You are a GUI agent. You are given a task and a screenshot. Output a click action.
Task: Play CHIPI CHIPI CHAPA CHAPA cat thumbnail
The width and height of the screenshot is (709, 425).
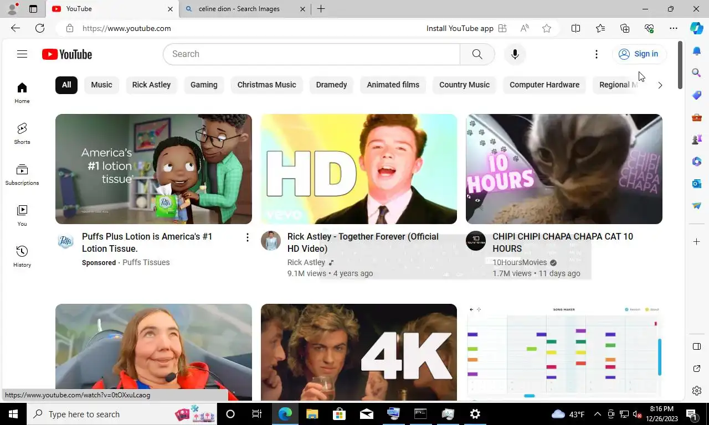tap(564, 169)
